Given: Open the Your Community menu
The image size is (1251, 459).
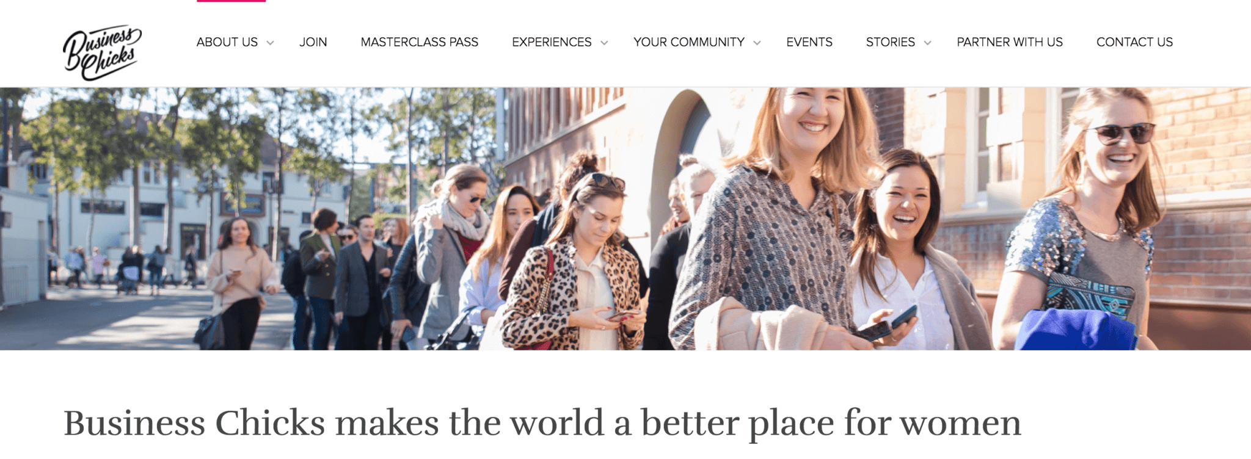Looking at the screenshot, I should click(x=689, y=42).
